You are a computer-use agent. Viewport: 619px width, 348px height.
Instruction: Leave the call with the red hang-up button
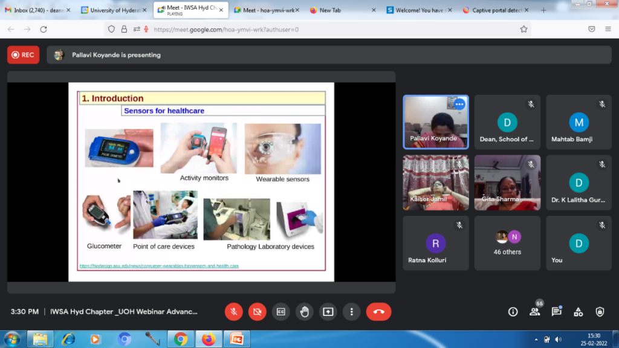pyautogui.click(x=378, y=312)
